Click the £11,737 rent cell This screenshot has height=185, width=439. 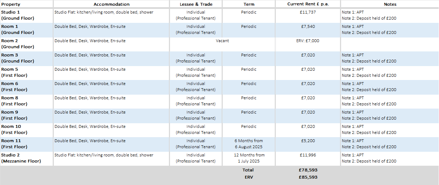pos(308,12)
